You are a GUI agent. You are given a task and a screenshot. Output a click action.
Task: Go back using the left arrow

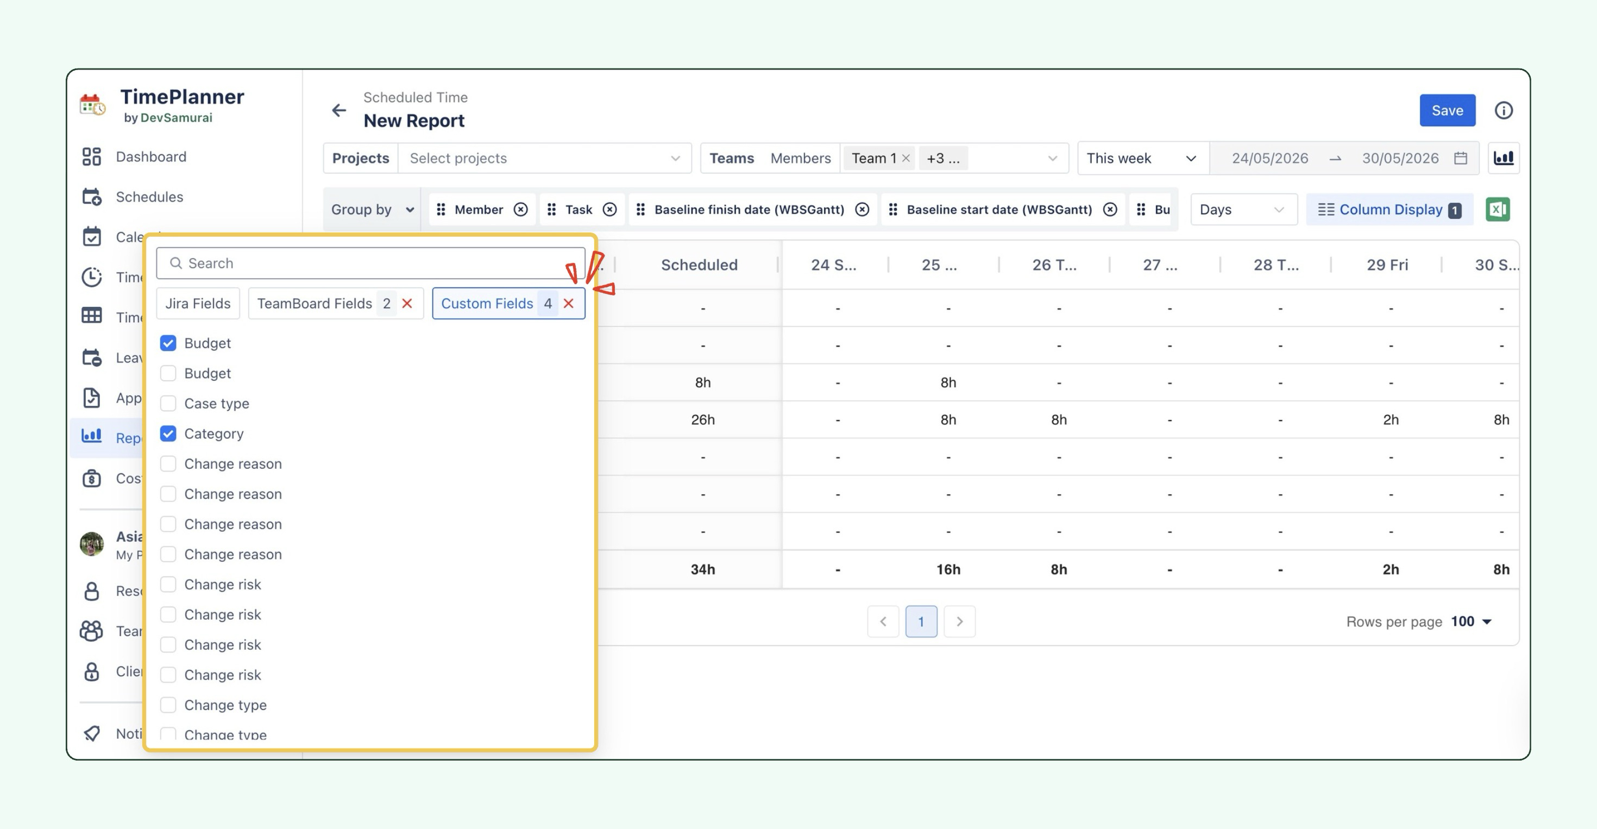pos(338,110)
